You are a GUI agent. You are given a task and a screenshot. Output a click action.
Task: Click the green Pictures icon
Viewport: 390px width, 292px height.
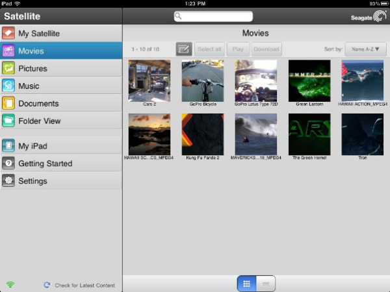[x=8, y=68]
